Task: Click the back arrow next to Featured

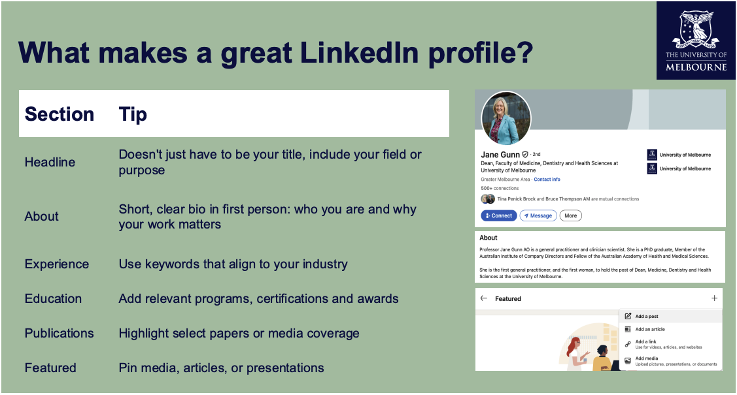Action: pos(484,298)
